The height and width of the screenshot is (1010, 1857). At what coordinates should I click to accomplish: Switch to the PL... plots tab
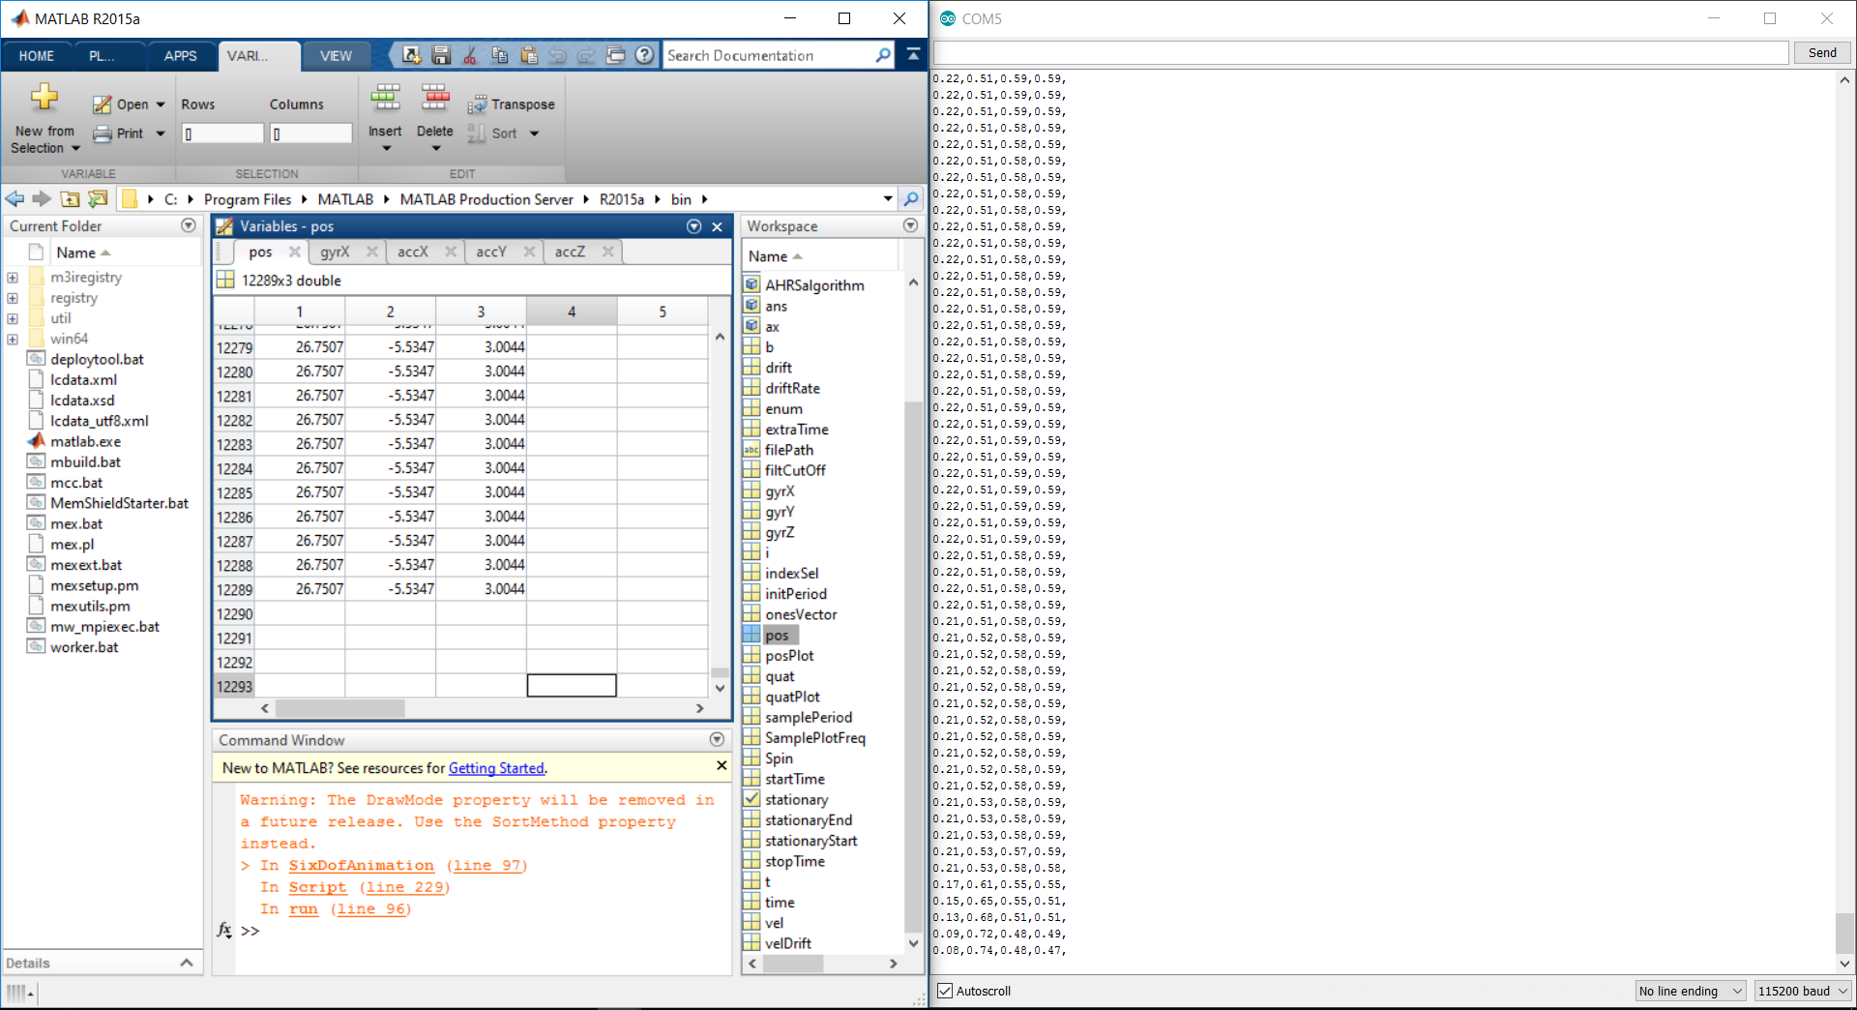click(102, 55)
